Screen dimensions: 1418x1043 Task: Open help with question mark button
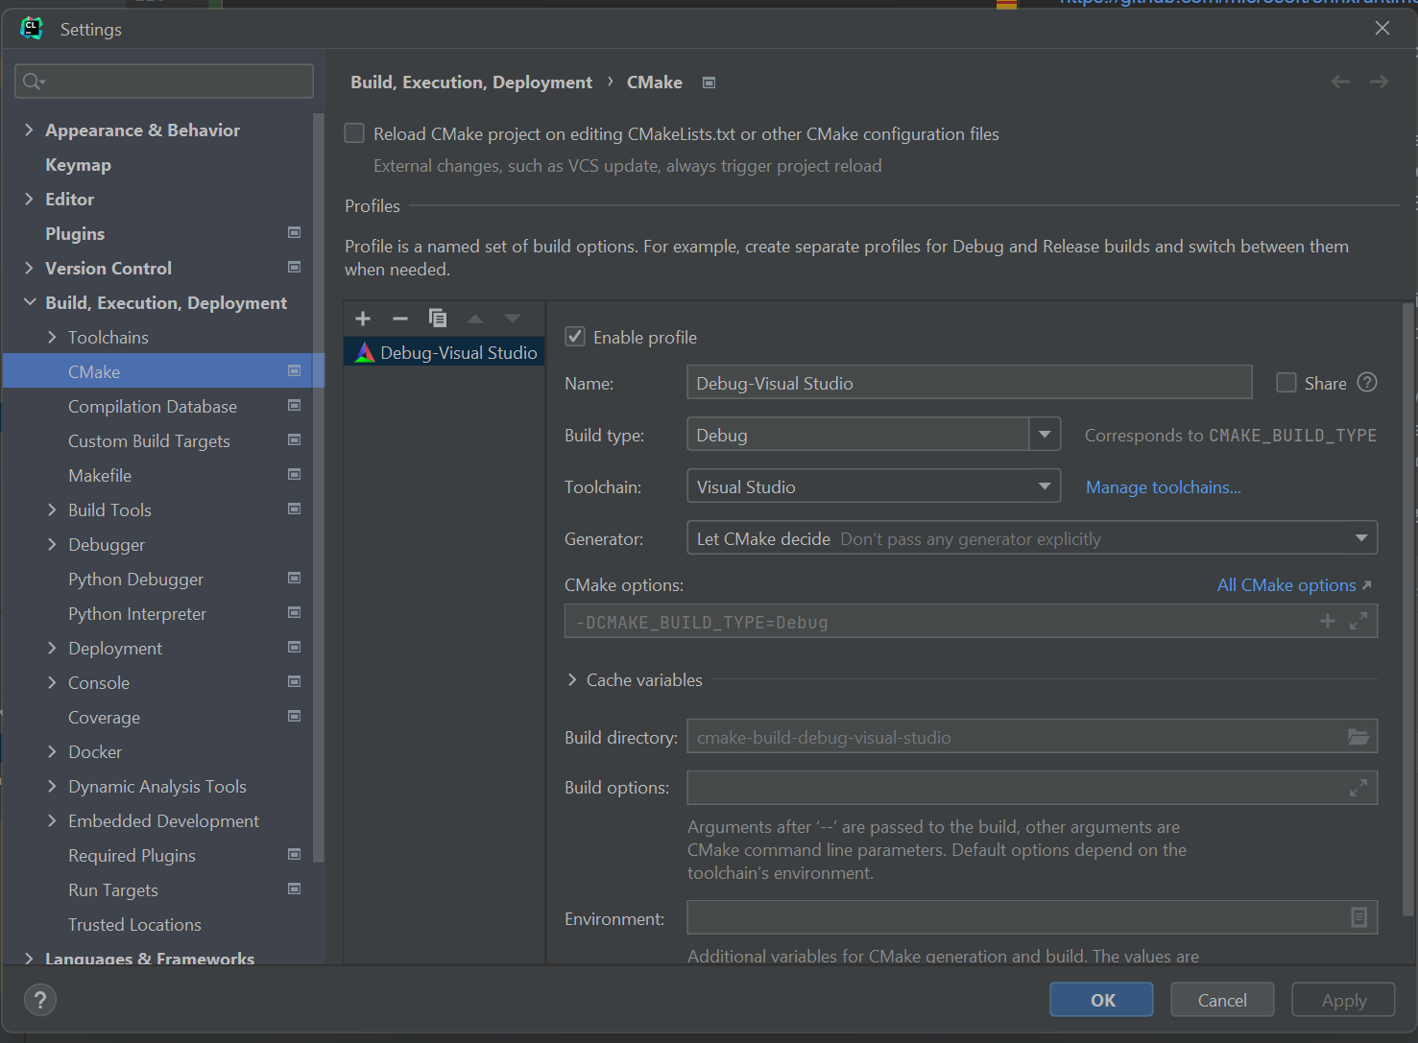coord(40,1000)
